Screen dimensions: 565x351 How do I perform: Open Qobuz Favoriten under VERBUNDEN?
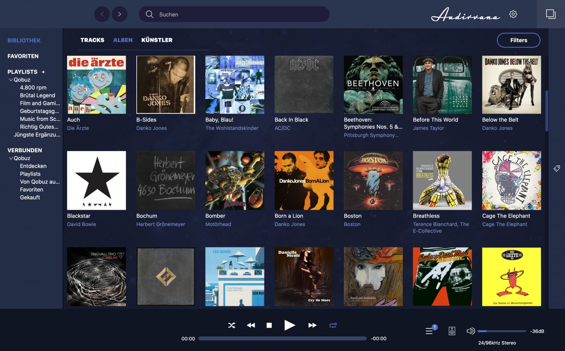(32, 190)
